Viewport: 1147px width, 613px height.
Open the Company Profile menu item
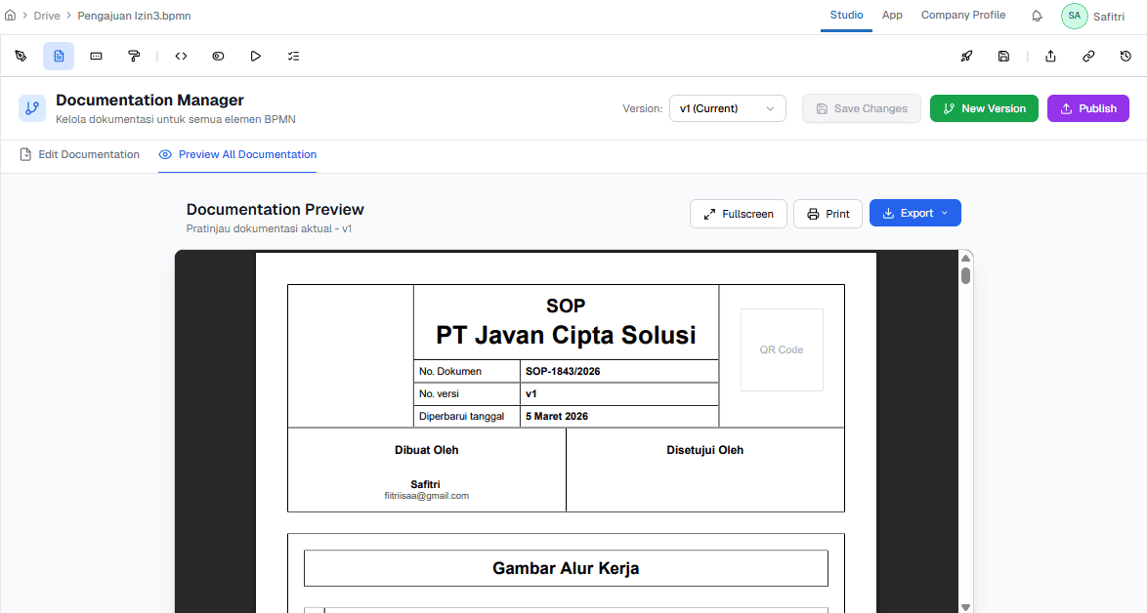click(x=962, y=15)
